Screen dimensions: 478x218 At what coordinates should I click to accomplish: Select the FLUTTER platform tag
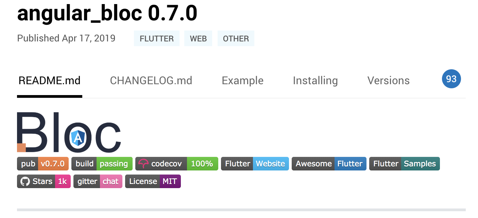coord(157,38)
